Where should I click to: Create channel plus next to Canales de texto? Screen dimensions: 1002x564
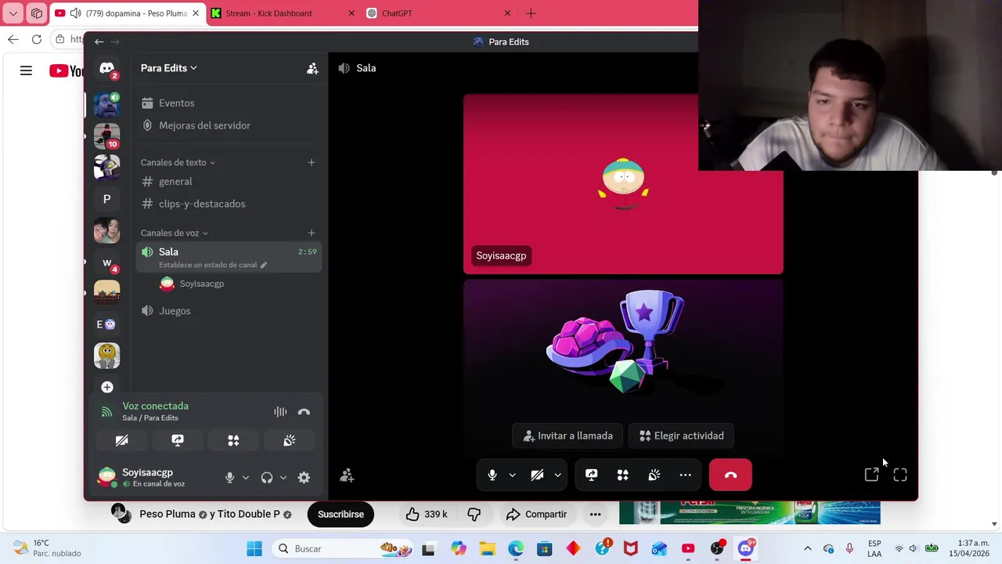point(311,162)
